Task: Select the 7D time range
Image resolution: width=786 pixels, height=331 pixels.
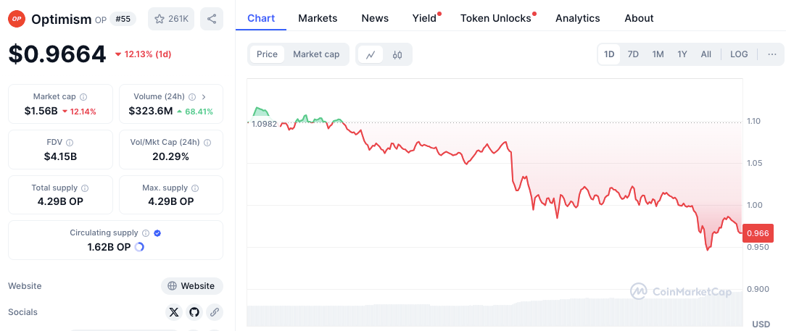Action: click(x=633, y=54)
